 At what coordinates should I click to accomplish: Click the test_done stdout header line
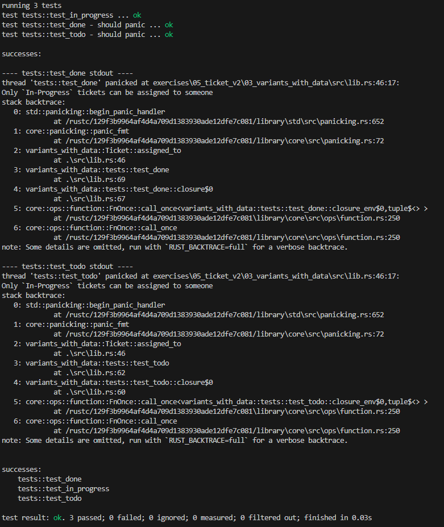(67, 73)
